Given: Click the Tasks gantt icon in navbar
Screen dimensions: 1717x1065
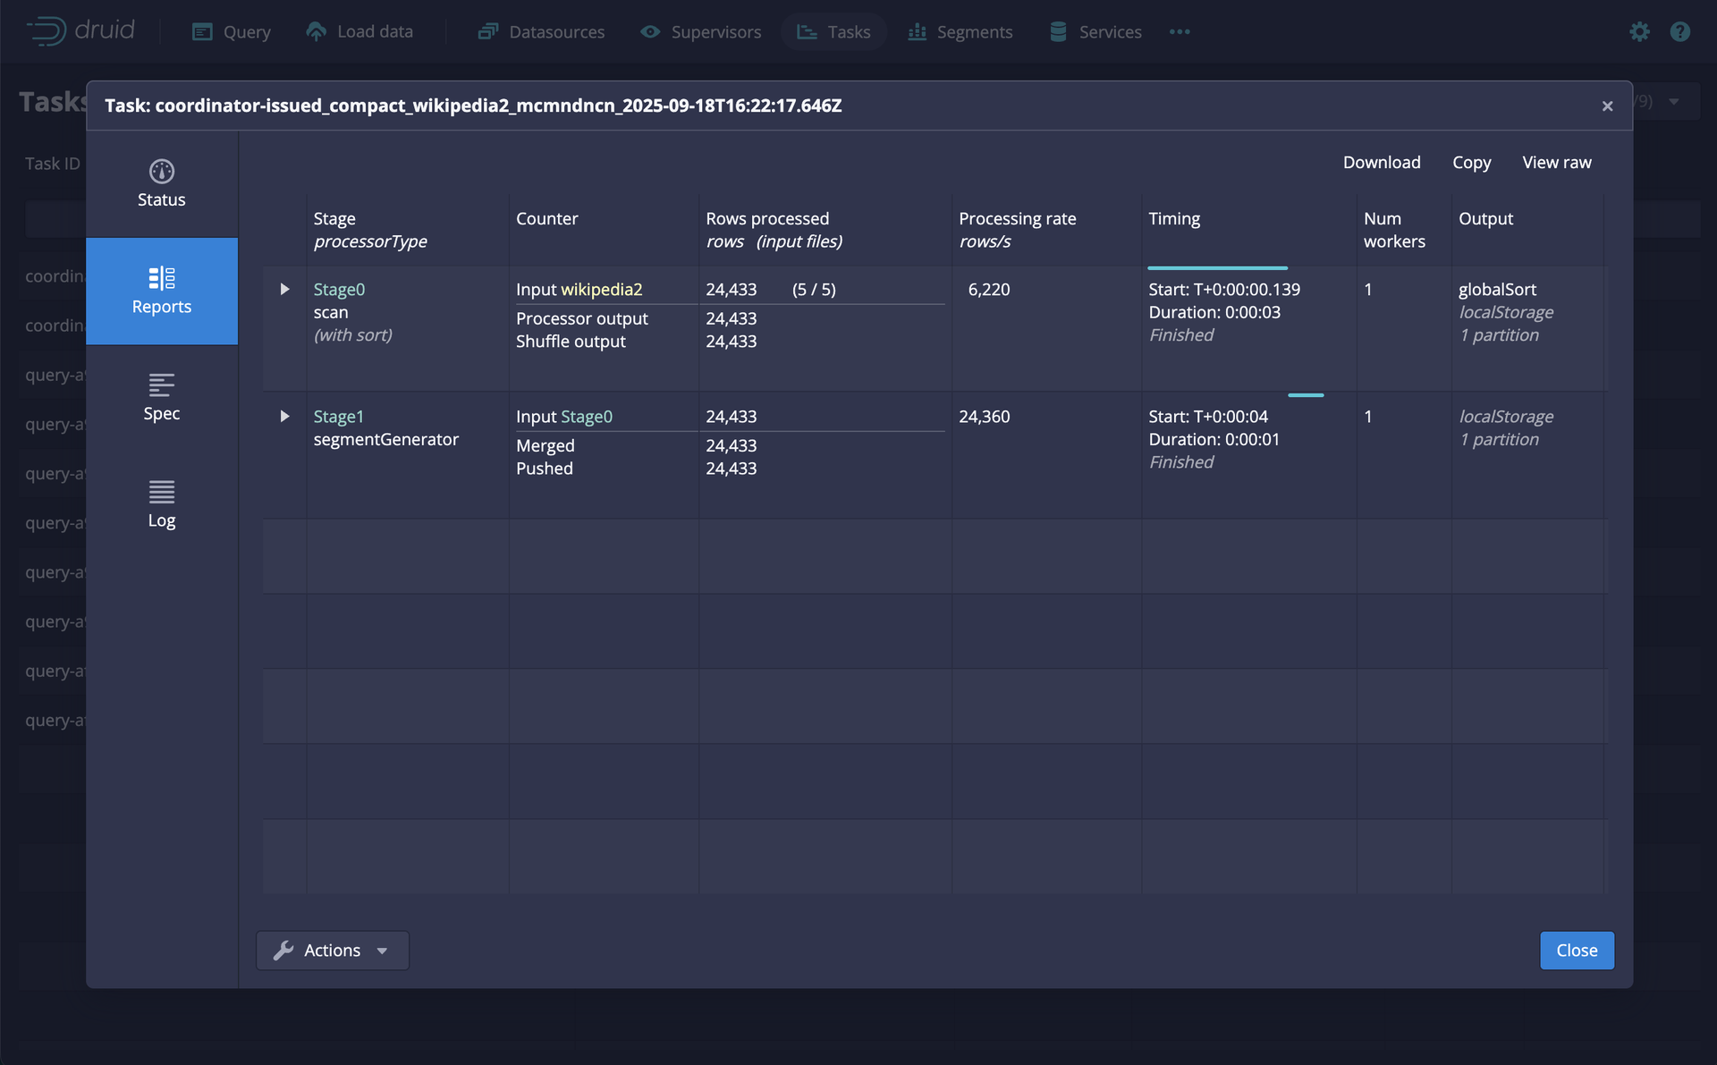Looking at the screenshot, I should point(807,32).
